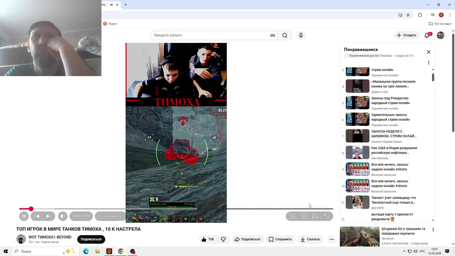Seek using the red progress bar handle
Viewport: 455px width, 256px height.
click(x=31, y=209)
